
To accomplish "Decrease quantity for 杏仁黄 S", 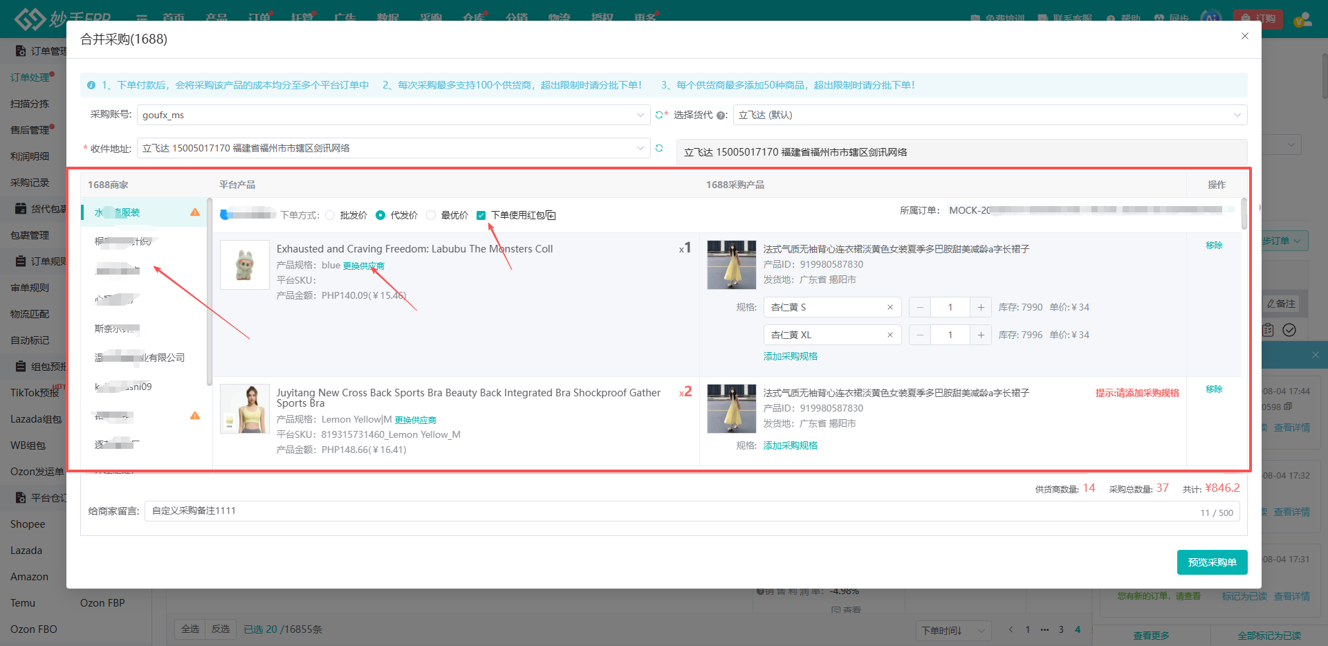I will coord(920,307).
